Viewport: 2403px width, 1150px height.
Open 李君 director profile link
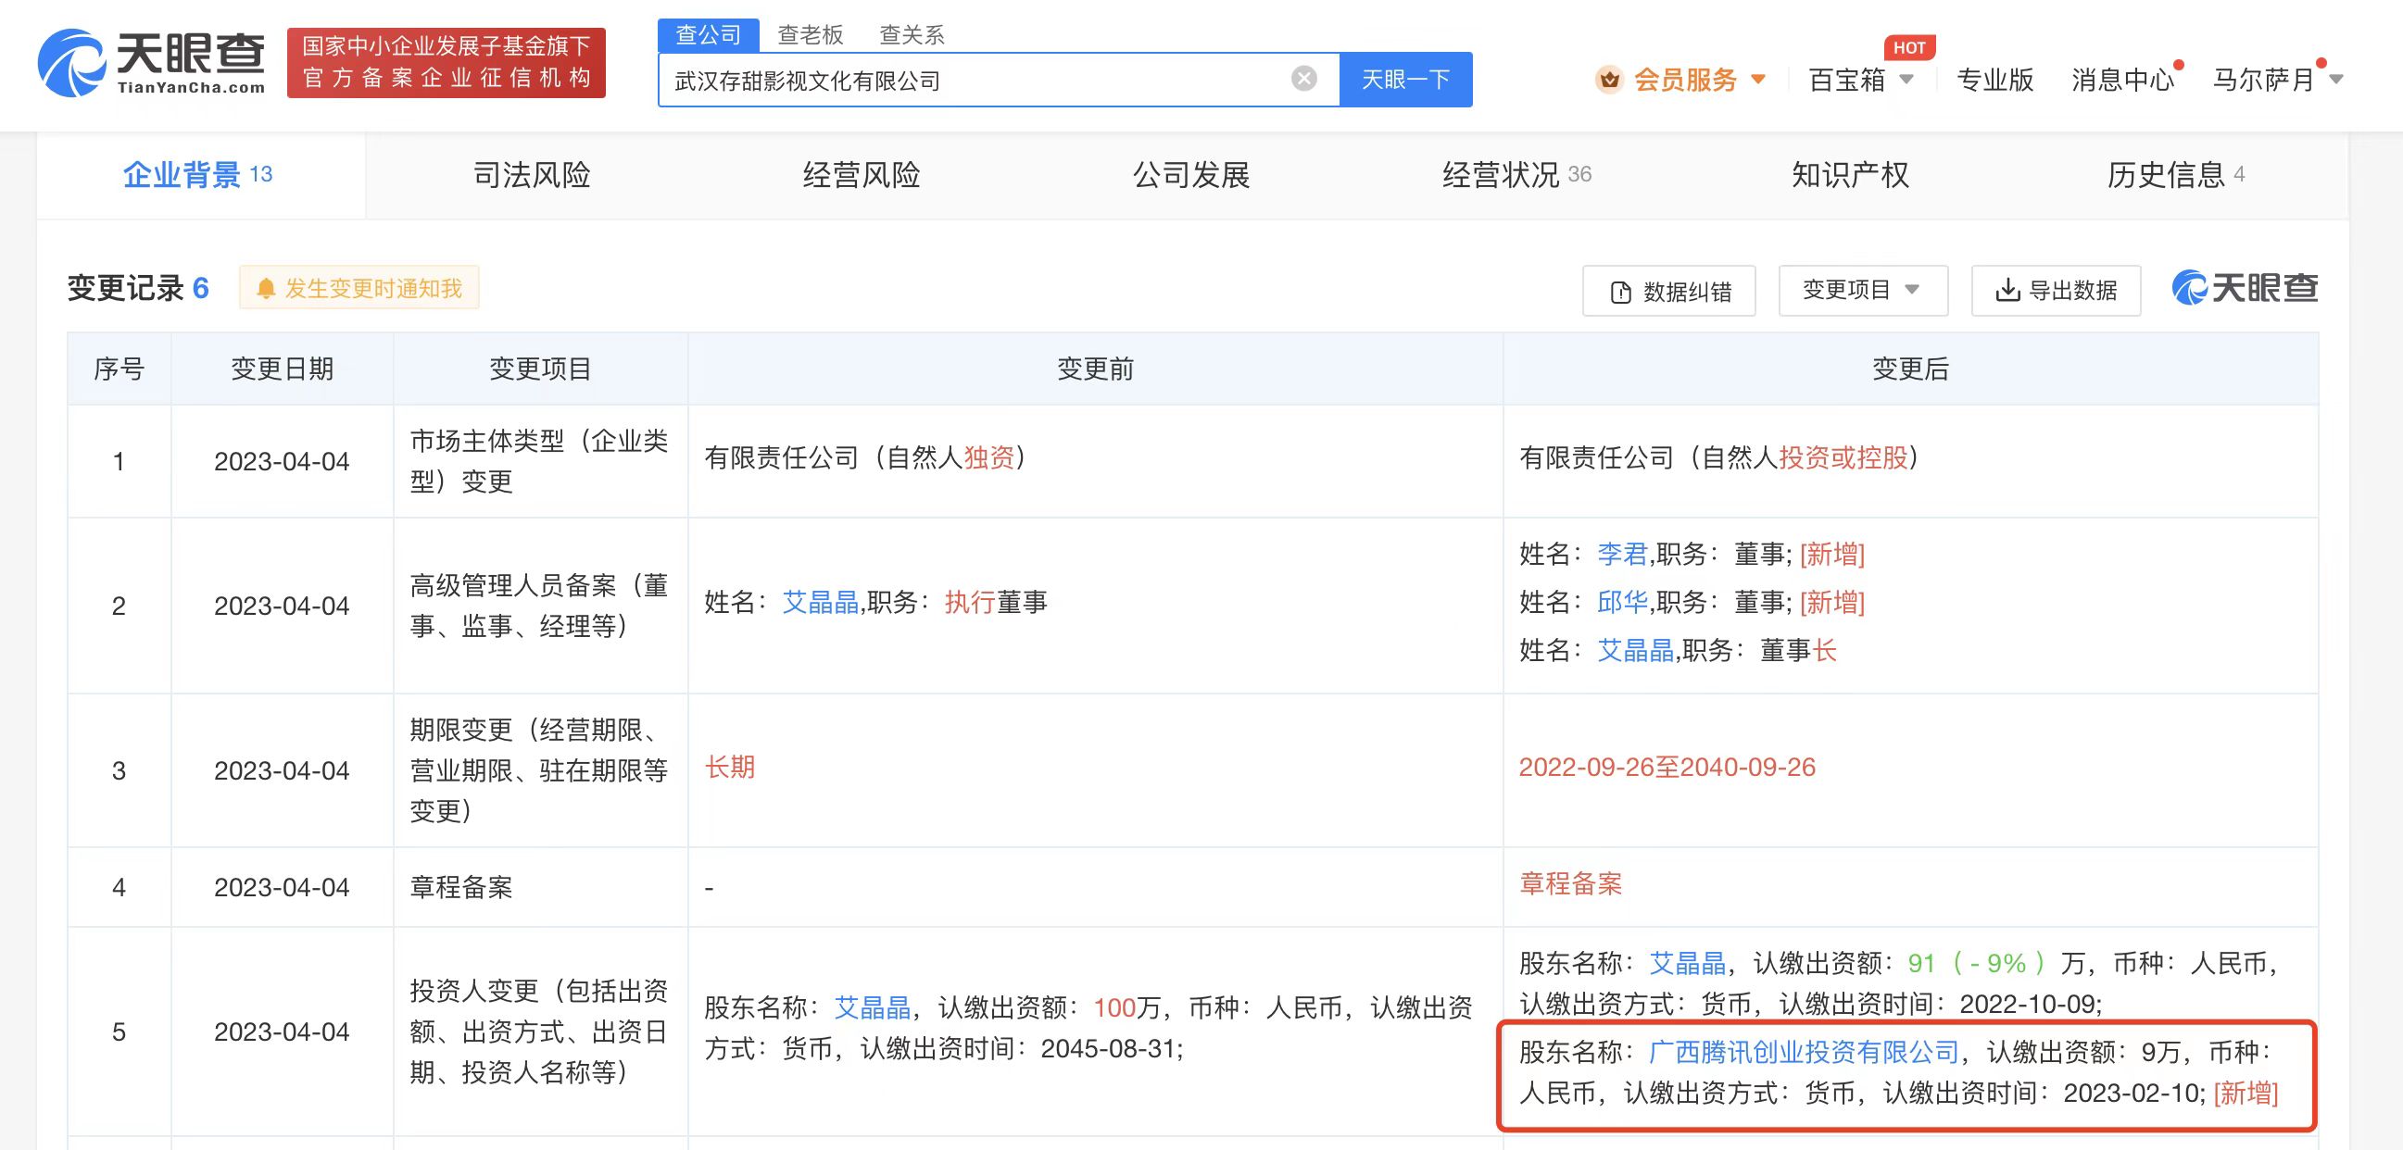click(1622, 554)
